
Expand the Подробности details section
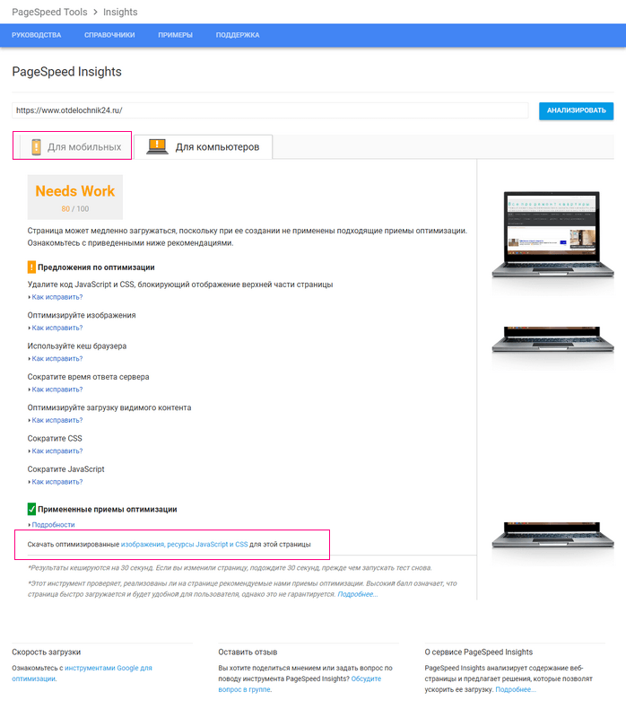pyautogui.click(x=53, y=525)
